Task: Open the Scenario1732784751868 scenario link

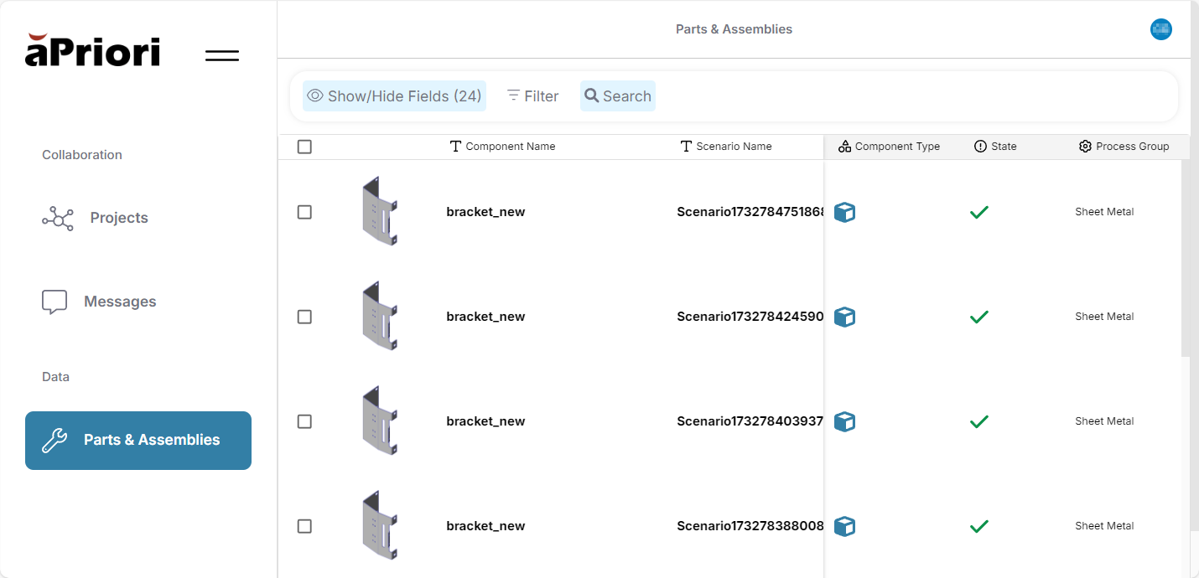Action: (750, 212)
